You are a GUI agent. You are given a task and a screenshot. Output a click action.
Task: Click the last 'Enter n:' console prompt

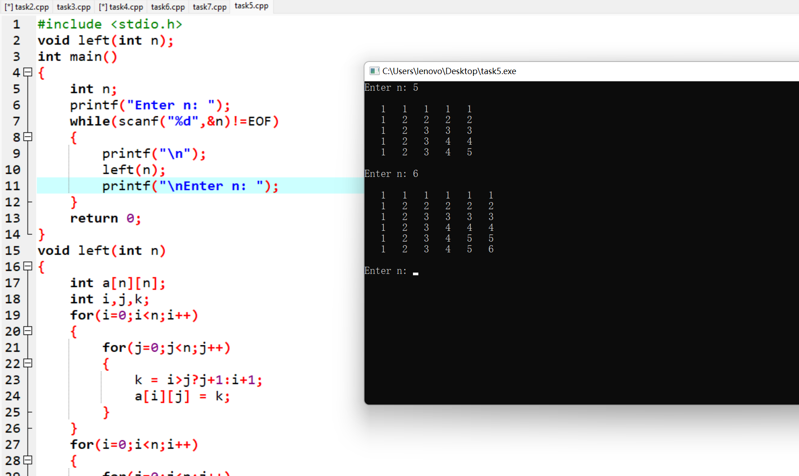386,271
